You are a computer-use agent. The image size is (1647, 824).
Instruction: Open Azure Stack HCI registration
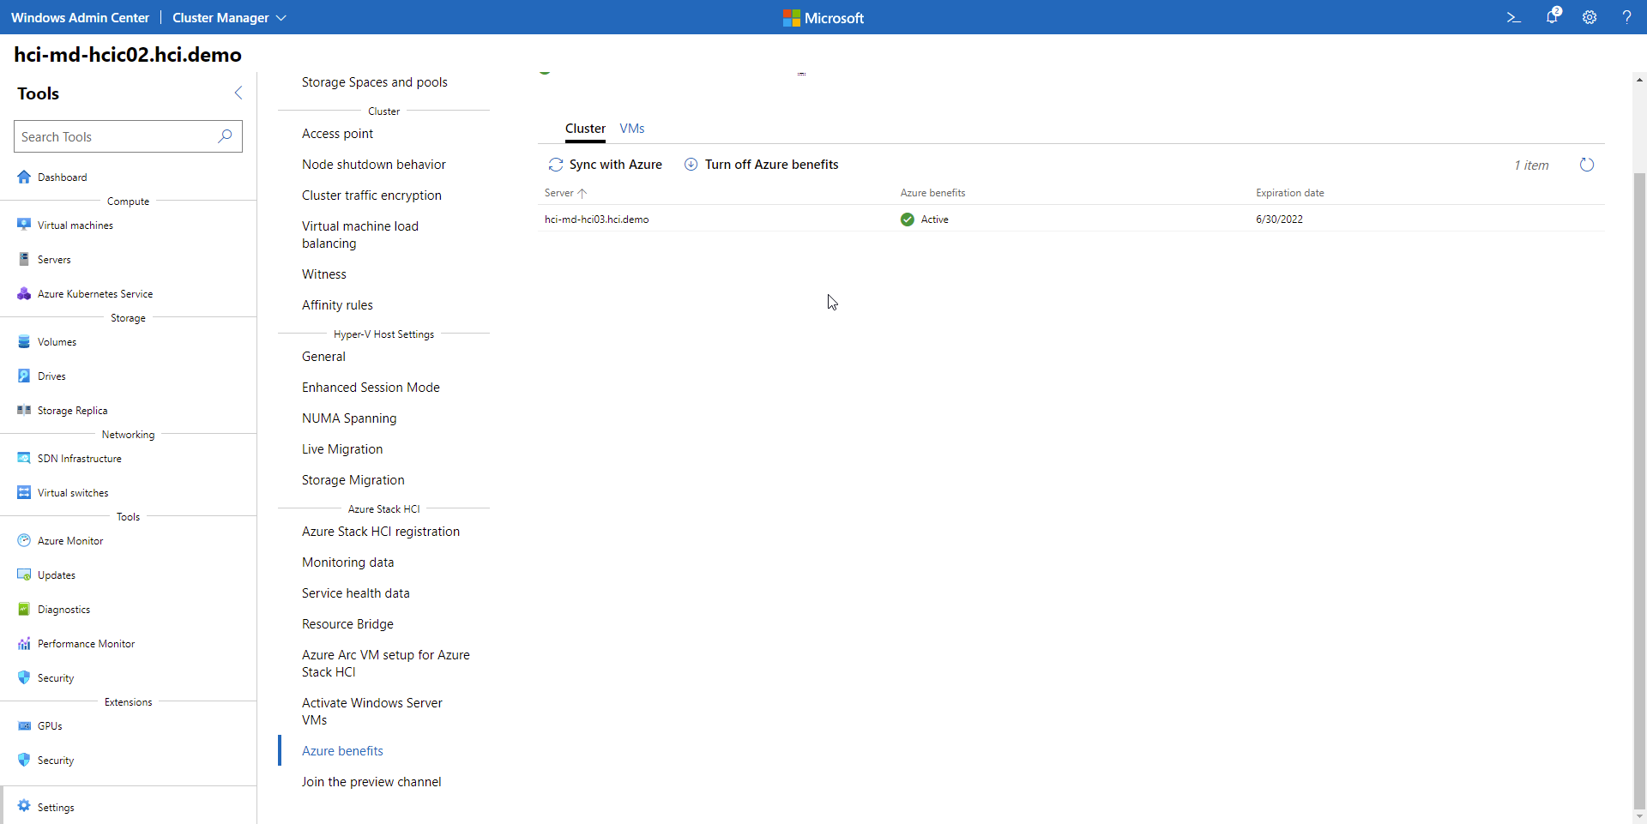pos(381,532)
